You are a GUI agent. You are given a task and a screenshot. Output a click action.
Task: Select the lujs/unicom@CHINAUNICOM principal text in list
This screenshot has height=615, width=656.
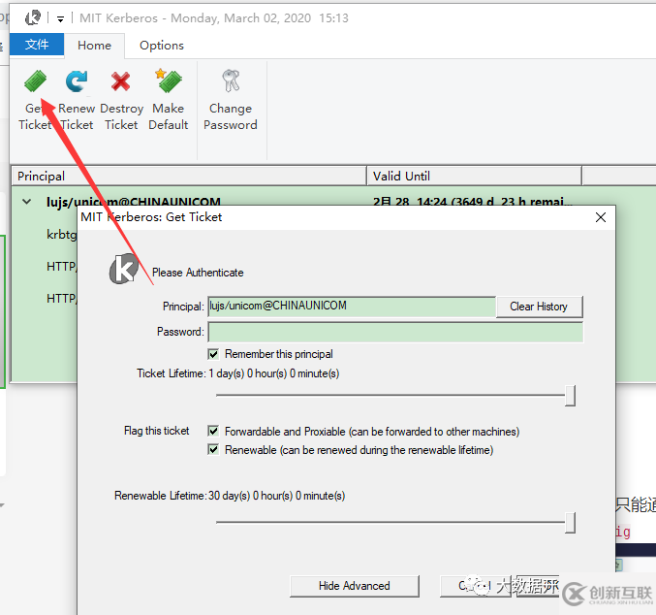[x=134, y=203]
